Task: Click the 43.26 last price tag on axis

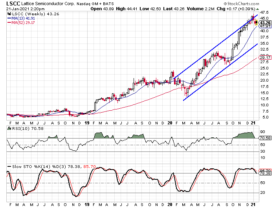Action: [x=265, y=23]
